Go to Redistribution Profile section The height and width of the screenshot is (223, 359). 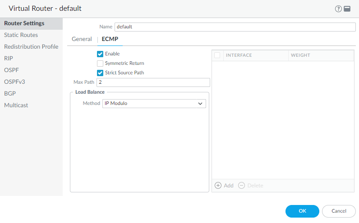pos(31,46)
